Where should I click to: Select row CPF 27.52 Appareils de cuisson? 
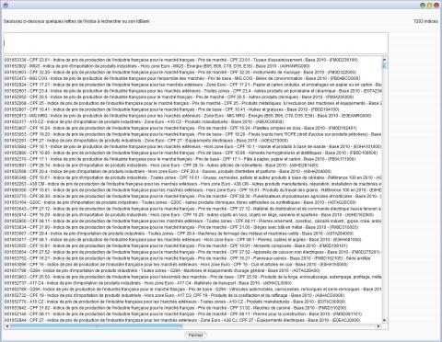point(192,252)
